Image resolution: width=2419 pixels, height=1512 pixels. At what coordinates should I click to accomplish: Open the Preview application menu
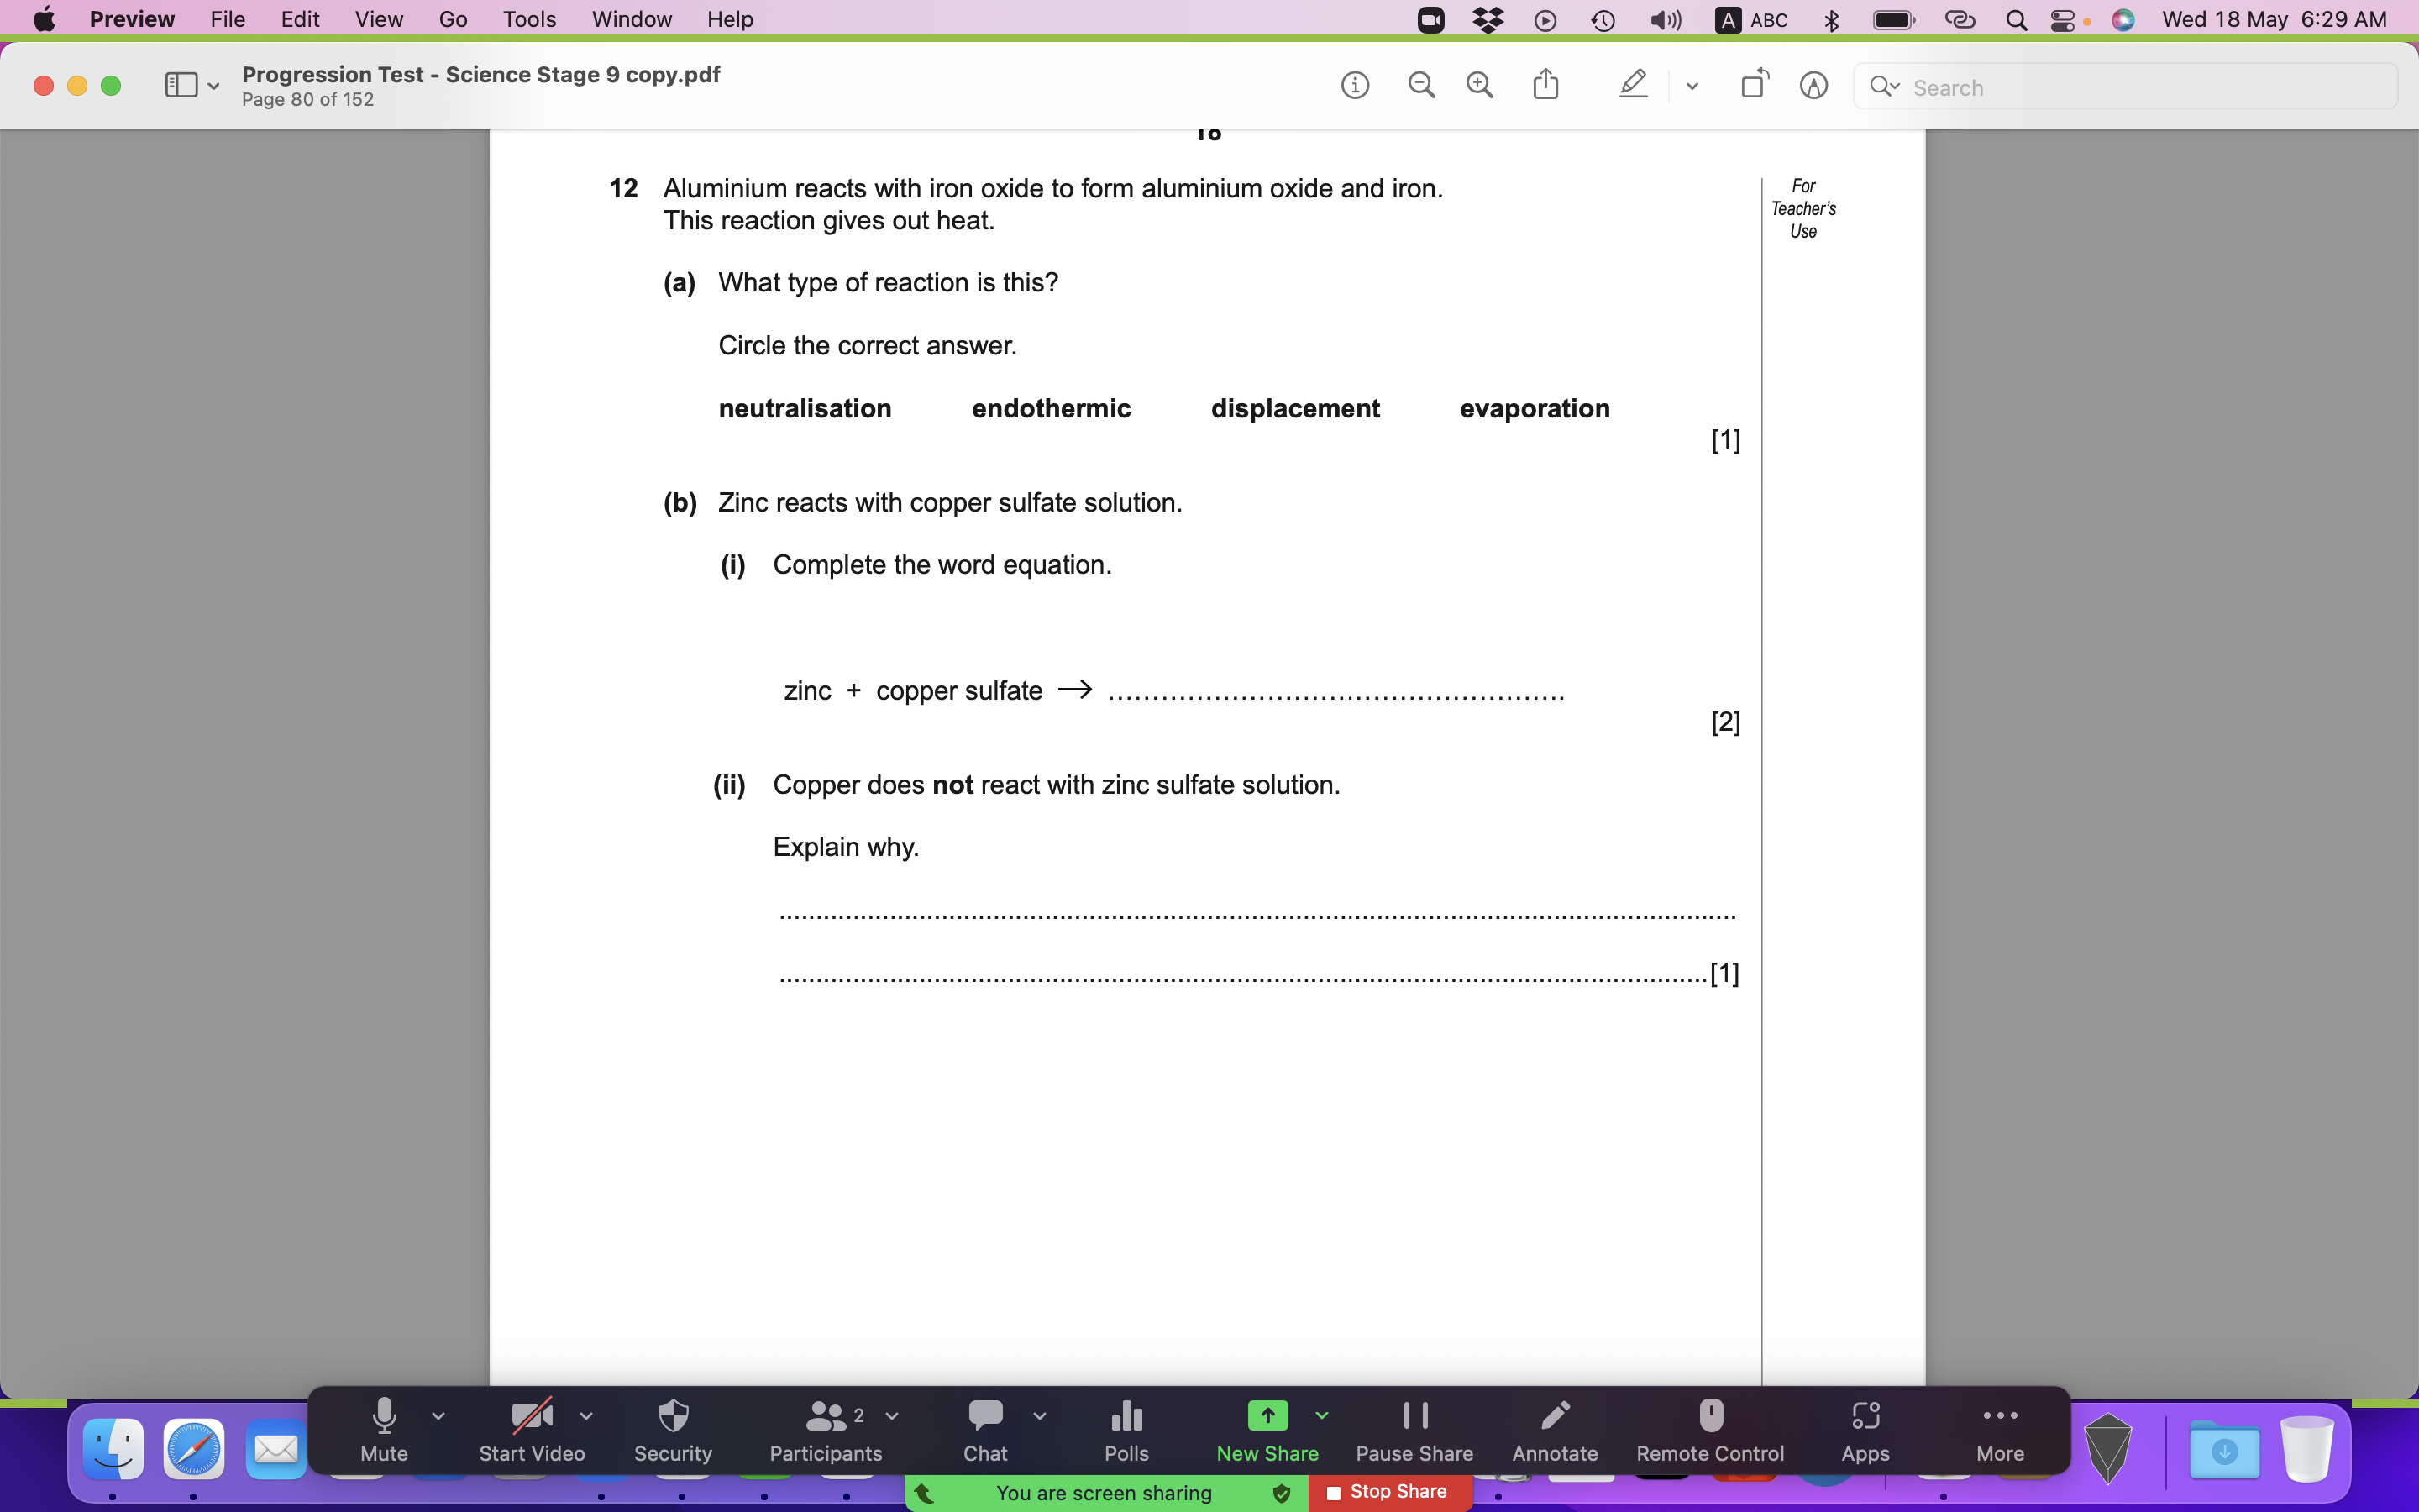coord(132,19)
